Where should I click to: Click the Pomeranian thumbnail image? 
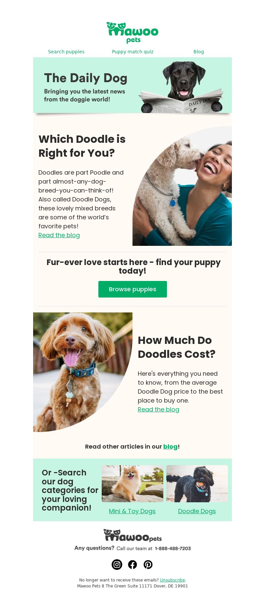132,484
